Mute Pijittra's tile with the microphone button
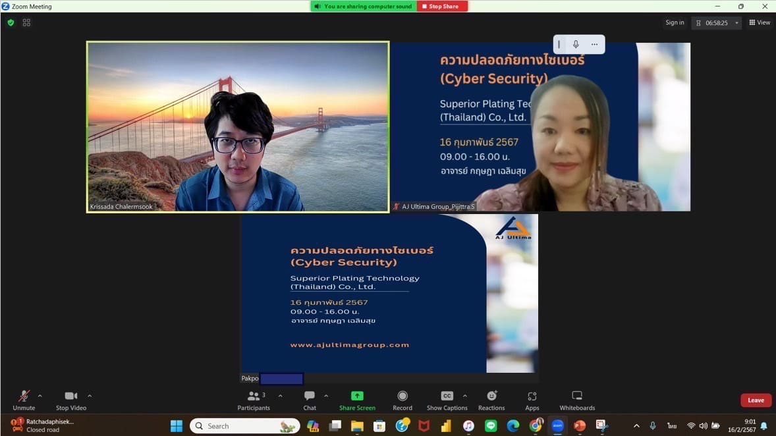Image resolution: width=776 pixels, height=436 pixels. pos(576,45)
